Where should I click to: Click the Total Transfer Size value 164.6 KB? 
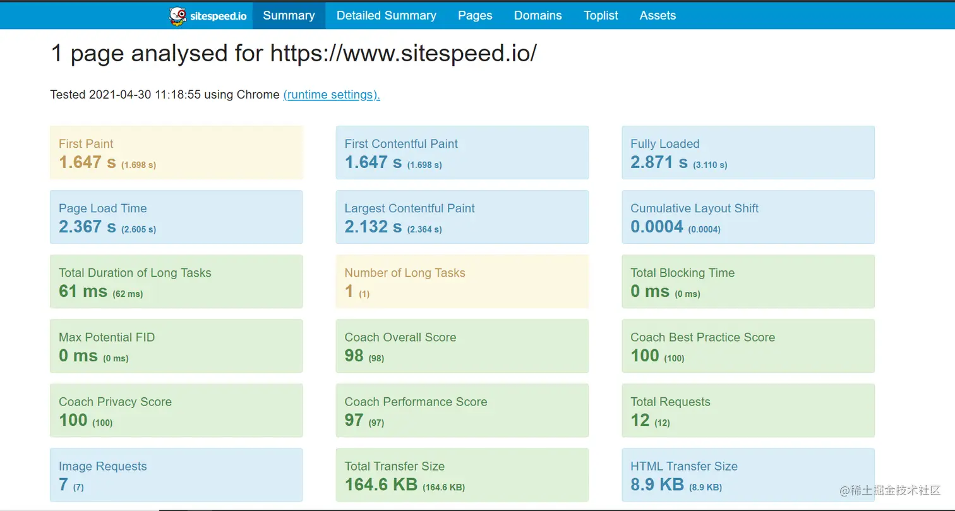click(x=381, y=484)
